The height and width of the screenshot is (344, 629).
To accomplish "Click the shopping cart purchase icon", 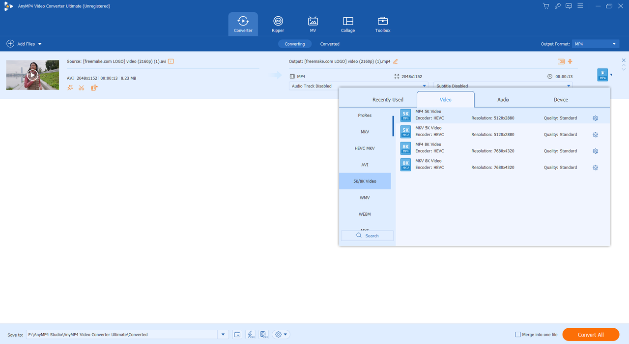I will tap(546, 6).
